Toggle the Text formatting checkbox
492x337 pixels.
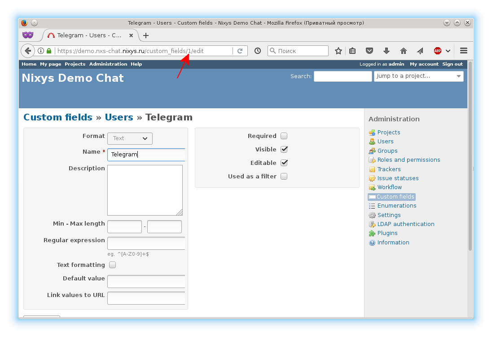(112, 265)
